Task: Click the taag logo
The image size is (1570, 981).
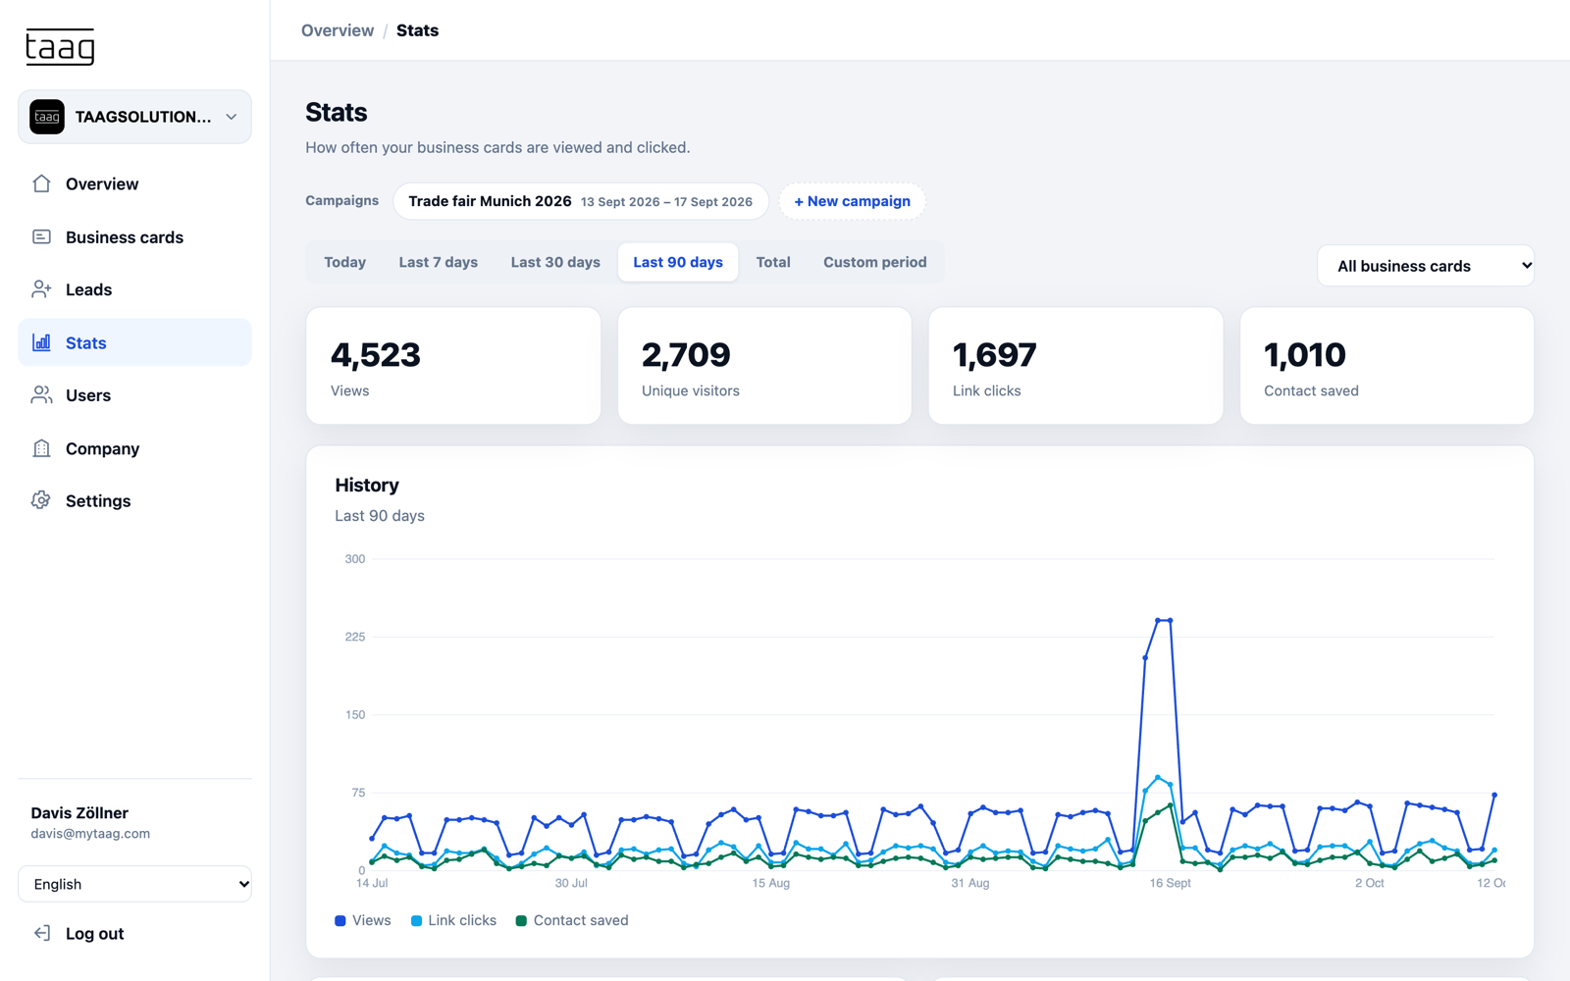Action: point(60,47)
